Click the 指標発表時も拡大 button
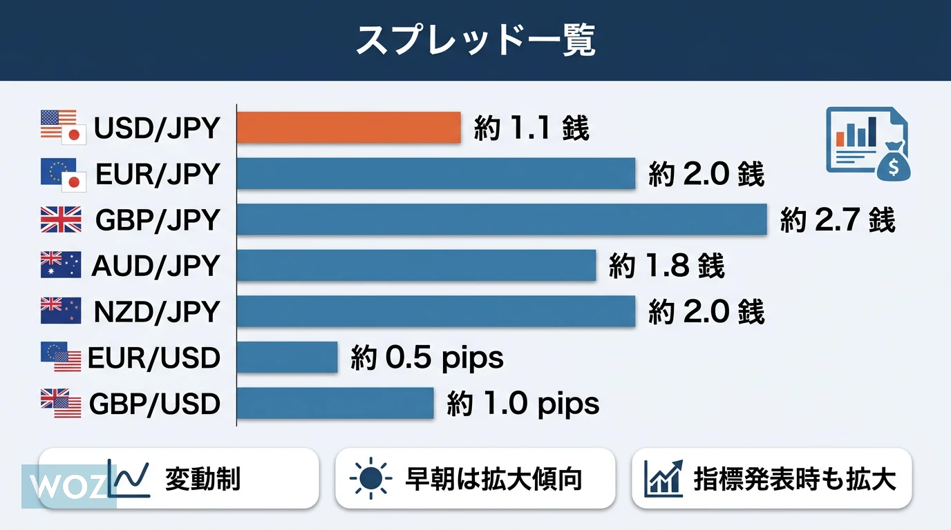Viewport: 951px width, 530px height. pyautogui.click(x=771, y=479)
